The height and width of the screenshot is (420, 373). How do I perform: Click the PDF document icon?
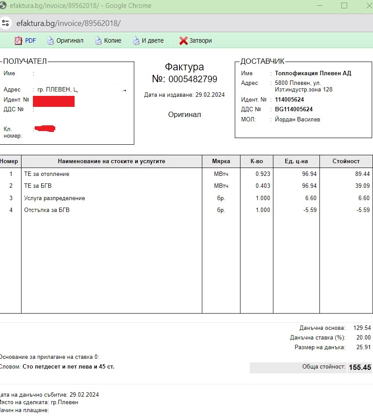point(18,40)
